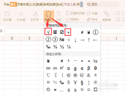Image resolution: width=125 pixels, height=93 pixels.
Task: Insert the circled number ③ symbol
Action: pos(55,40)
